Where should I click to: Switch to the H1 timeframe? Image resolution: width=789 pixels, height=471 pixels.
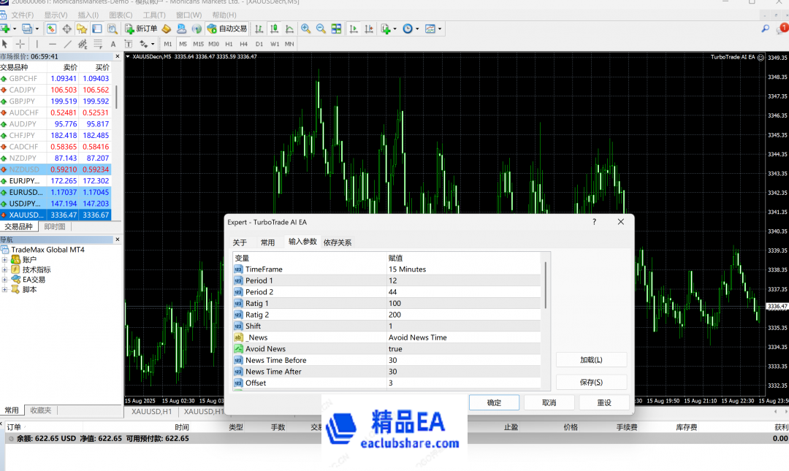point(229,44)
